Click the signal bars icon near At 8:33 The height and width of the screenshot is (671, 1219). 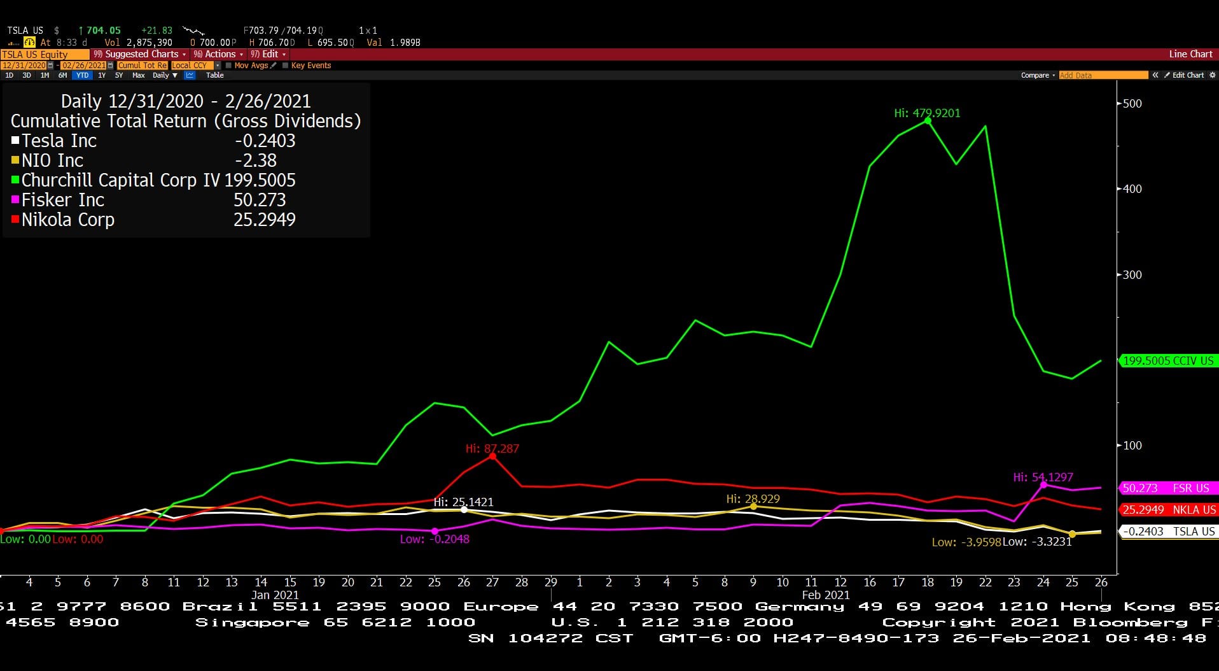click(x=13, y=43)
